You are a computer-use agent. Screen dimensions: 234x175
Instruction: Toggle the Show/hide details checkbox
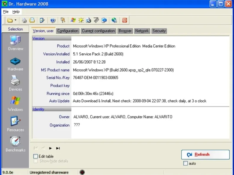coord(35,161)
